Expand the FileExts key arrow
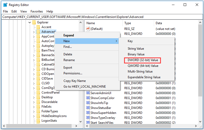The width and height of the screenshot is (204, 130). pyautogui.click(x=34, y=107)
